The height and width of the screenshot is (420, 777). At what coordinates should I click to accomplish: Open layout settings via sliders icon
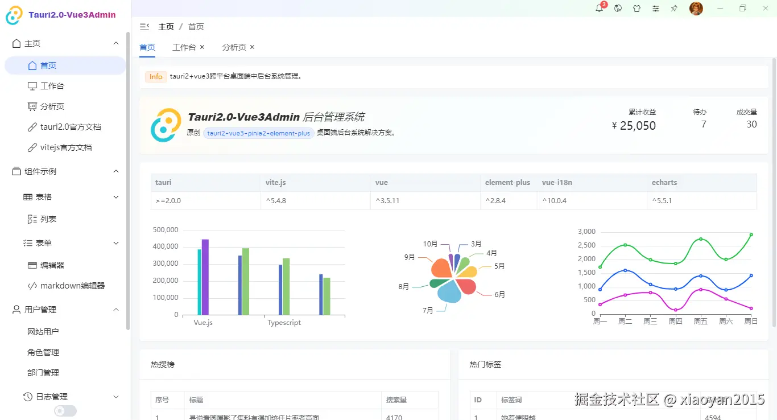pyautogui.click(x=656, y=9)
